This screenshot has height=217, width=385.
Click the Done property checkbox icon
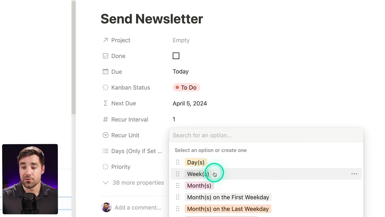(x=105, y=56)
